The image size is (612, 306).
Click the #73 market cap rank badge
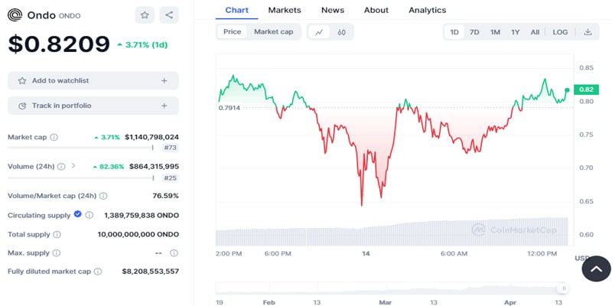(170, 148)
